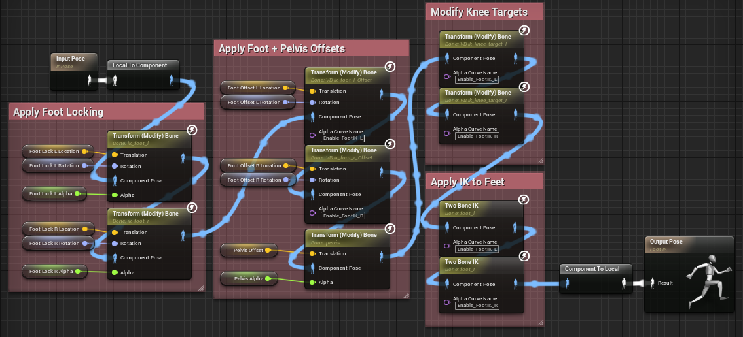Click the lightning icon on Two Bone IK foot_r
The image size is (743, 337).
[x=524, y=255]
